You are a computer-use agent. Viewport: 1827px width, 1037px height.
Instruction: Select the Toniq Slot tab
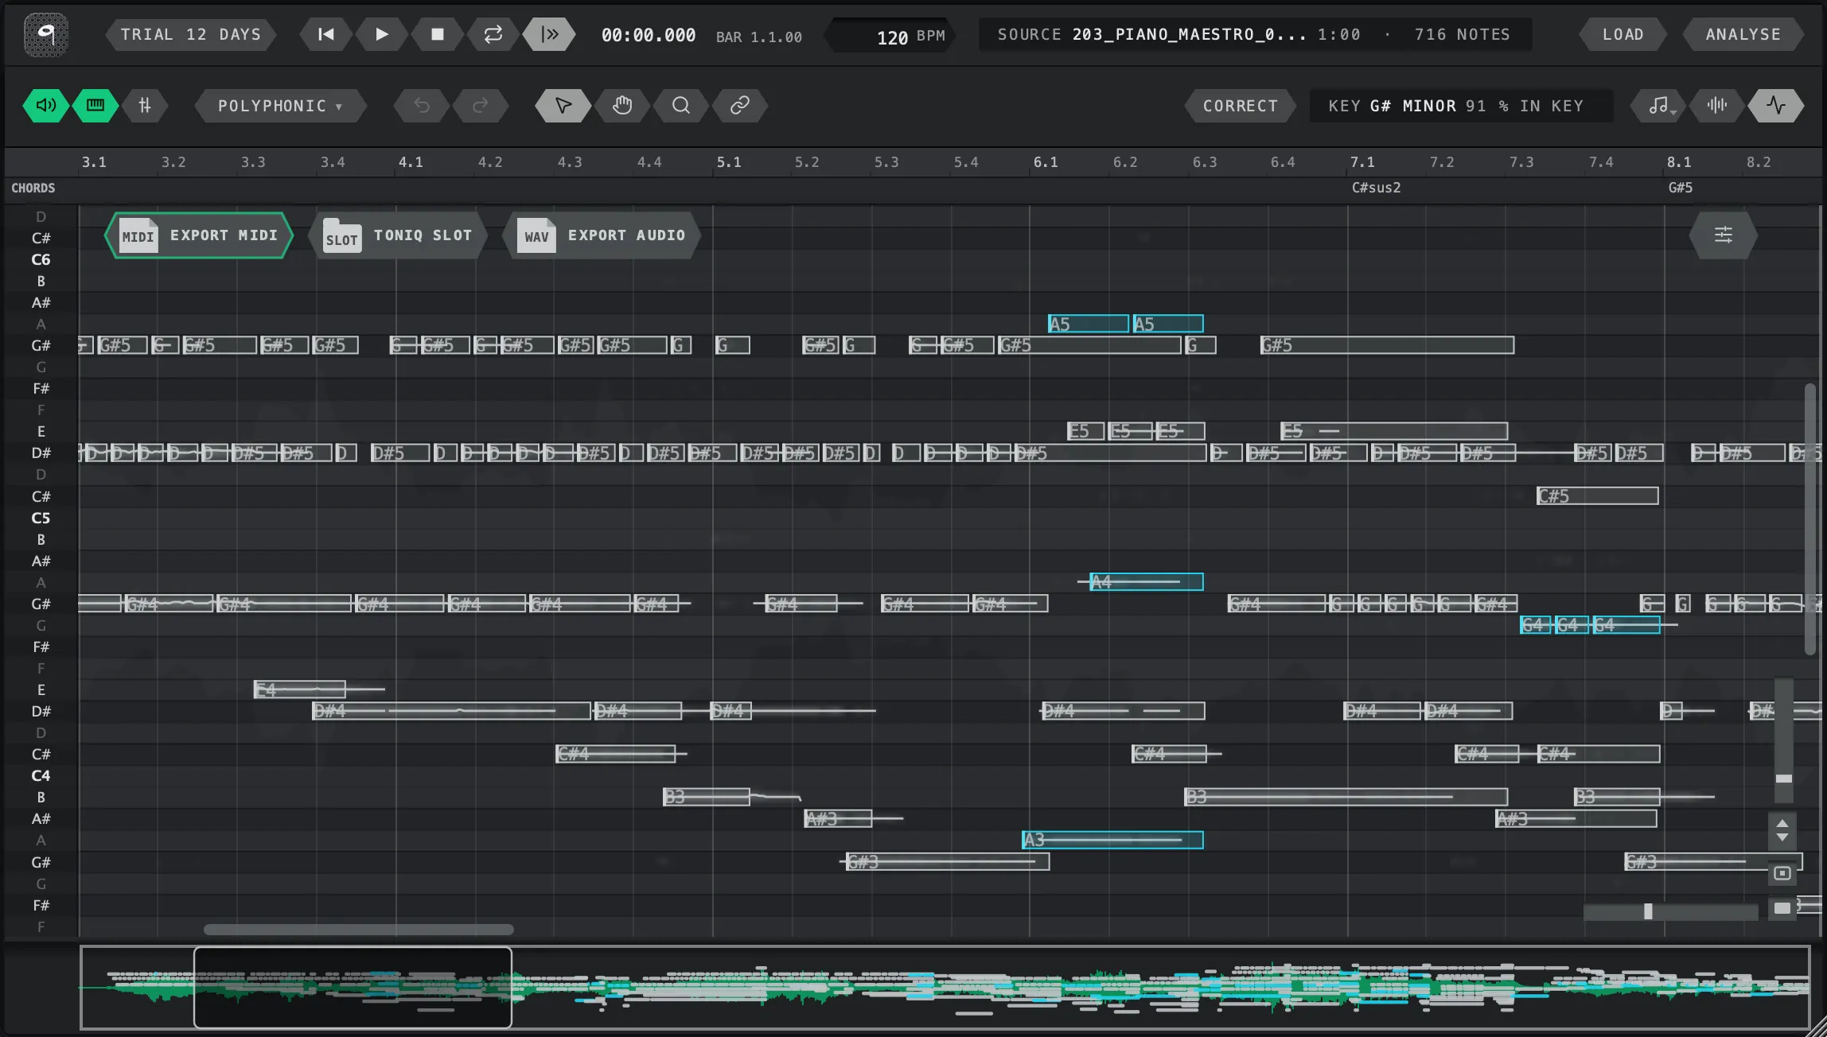[x=398, y=235]
